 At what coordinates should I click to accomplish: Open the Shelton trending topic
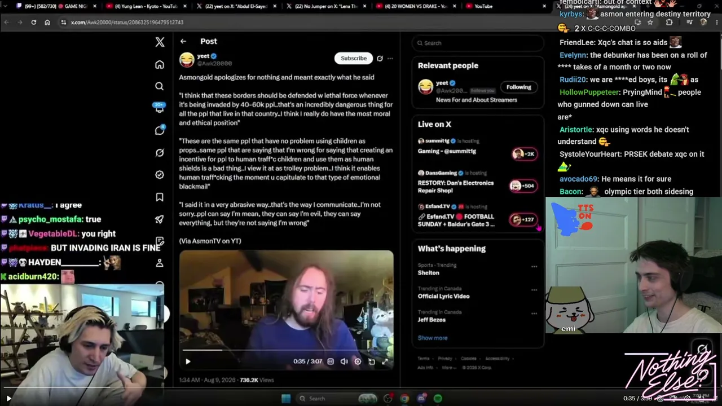click(x=429, y=273)
